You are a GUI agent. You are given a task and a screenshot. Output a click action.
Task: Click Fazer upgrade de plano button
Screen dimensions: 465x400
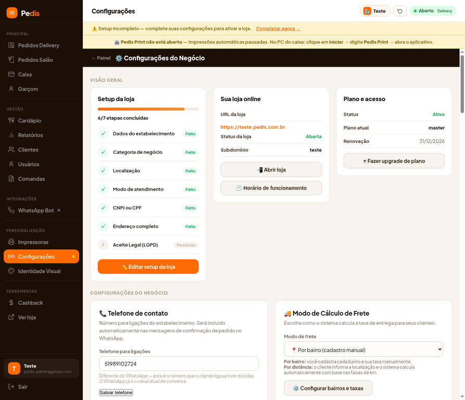point(394,161)
